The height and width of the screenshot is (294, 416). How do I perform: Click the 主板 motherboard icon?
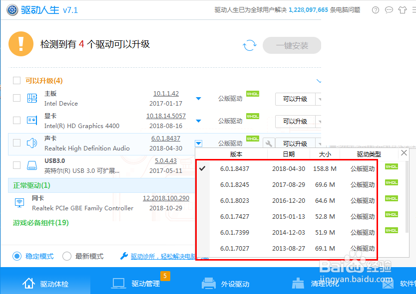(x=32, y=98)
